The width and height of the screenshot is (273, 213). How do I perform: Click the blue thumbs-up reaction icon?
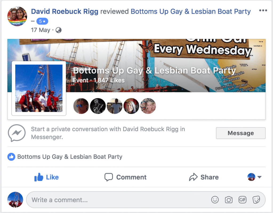(11, 157)
